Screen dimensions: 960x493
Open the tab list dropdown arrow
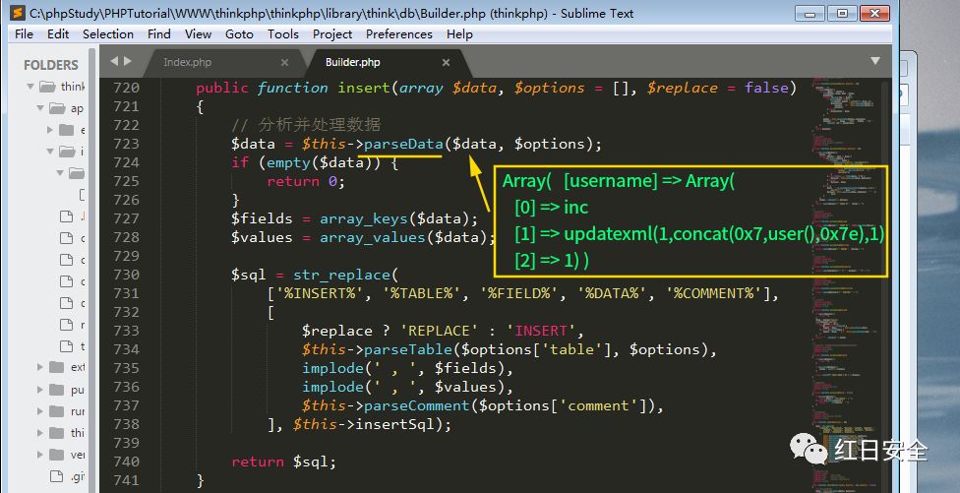tap(874, 61)
